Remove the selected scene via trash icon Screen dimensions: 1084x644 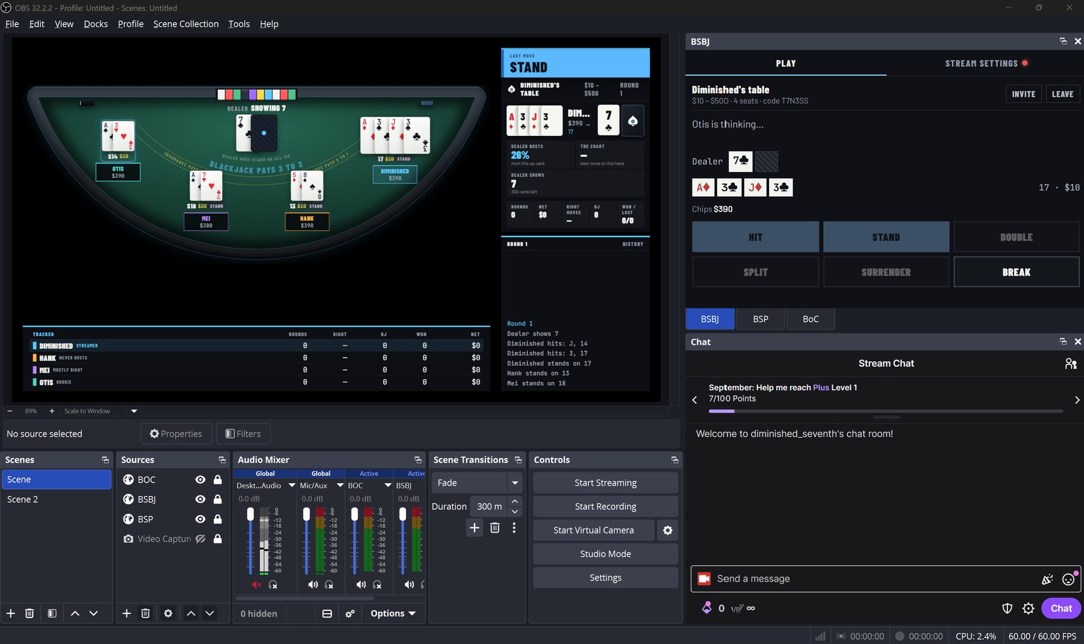pyautogui.click(x=29, y=613)
